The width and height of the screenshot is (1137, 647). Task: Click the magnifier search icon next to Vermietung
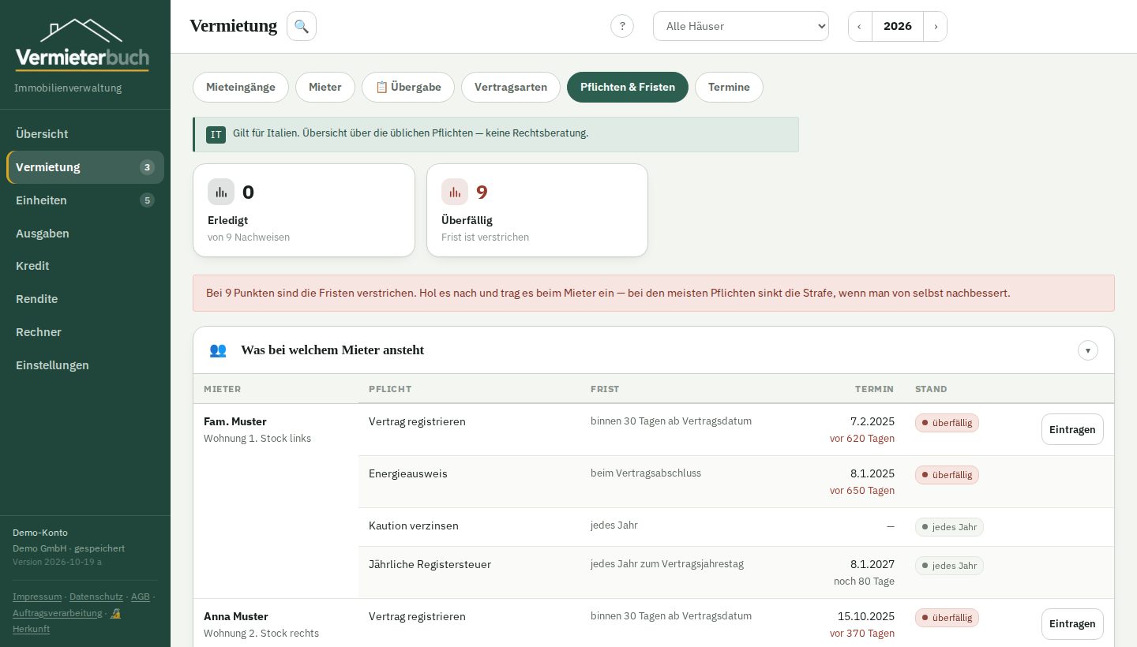[x=302, y=26]
